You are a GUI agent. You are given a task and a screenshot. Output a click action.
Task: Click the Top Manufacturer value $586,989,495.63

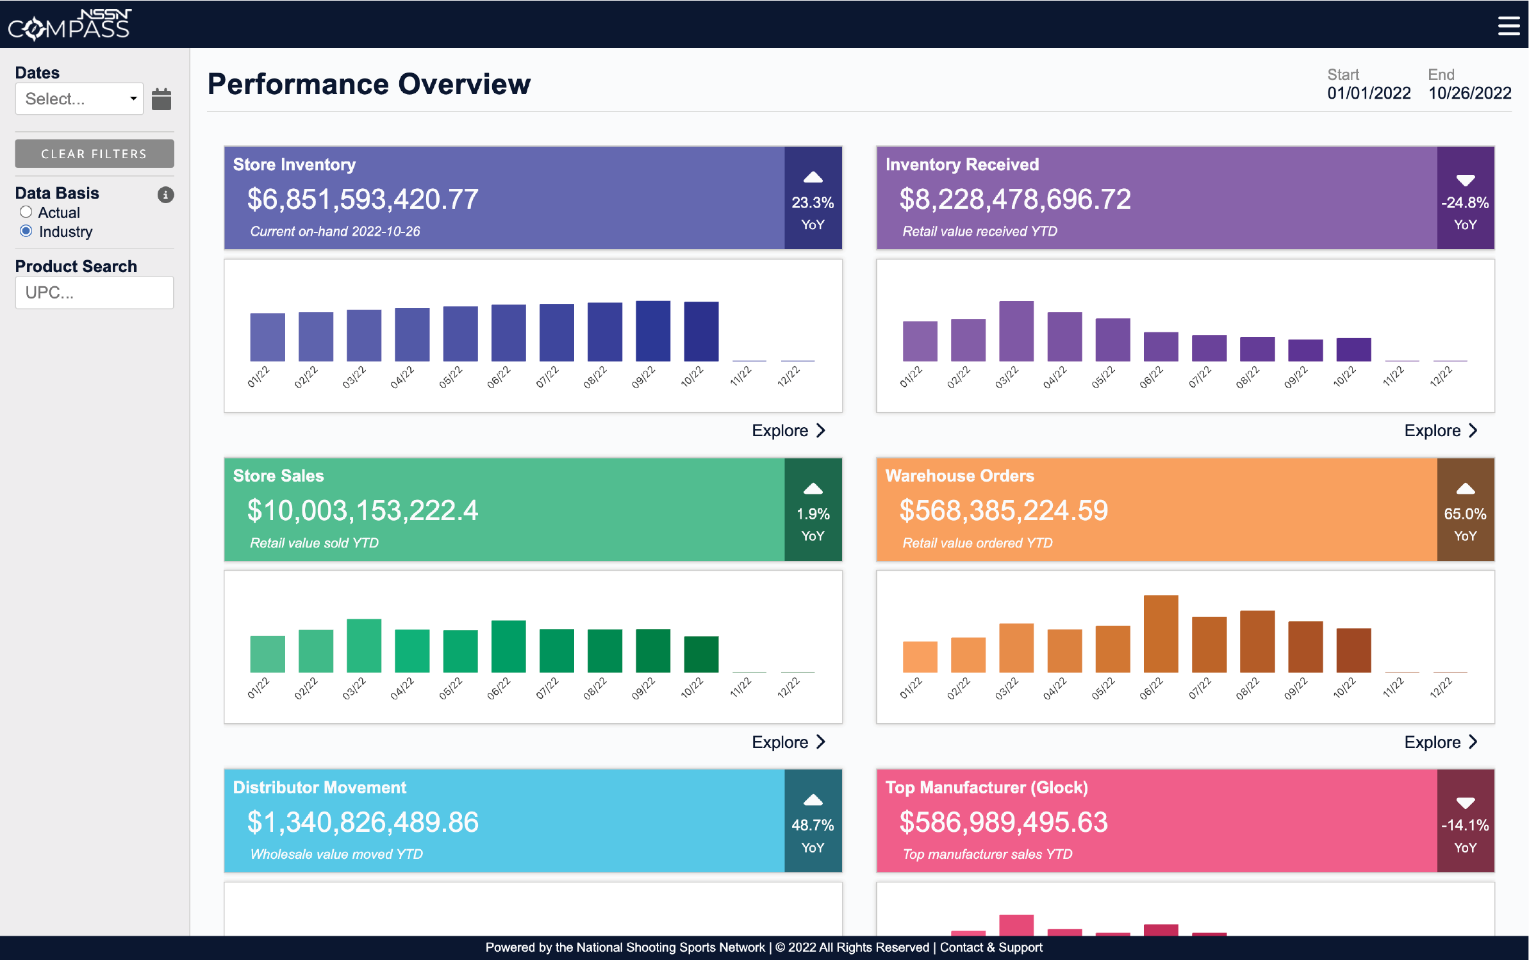[x=1004, y=822]
